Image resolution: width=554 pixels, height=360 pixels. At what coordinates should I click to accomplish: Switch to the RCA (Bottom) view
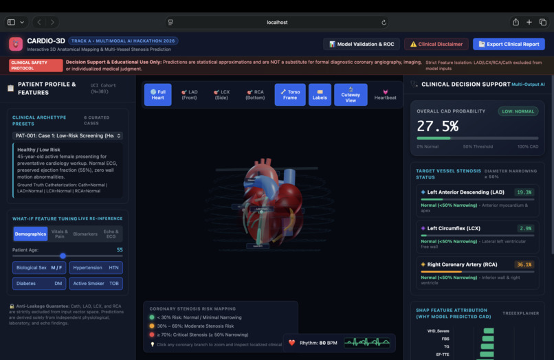(x=255, y=95)
